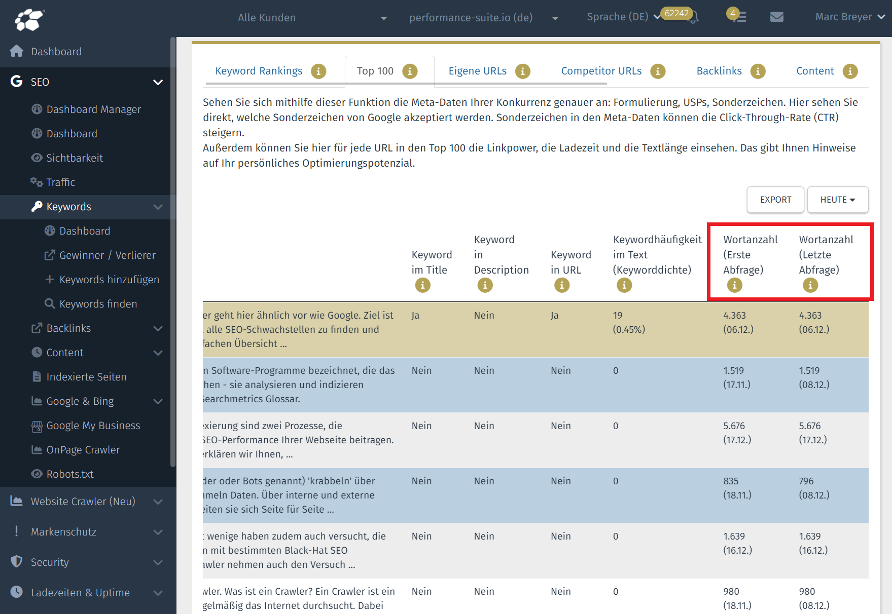Expand the sidebar Backlinks submenu chevron
892x614 pixels.
pos(158,328)
